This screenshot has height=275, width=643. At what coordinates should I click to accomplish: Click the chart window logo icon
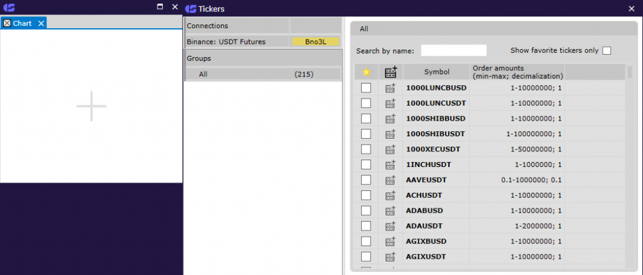point(9,7)
